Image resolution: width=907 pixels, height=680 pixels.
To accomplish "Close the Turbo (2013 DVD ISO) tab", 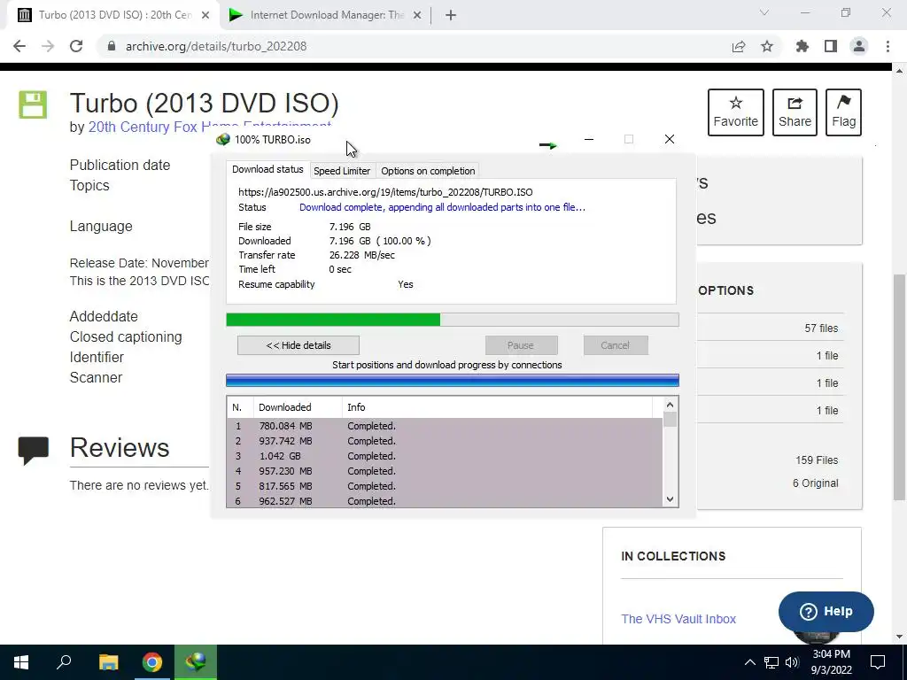I will 205,15.
